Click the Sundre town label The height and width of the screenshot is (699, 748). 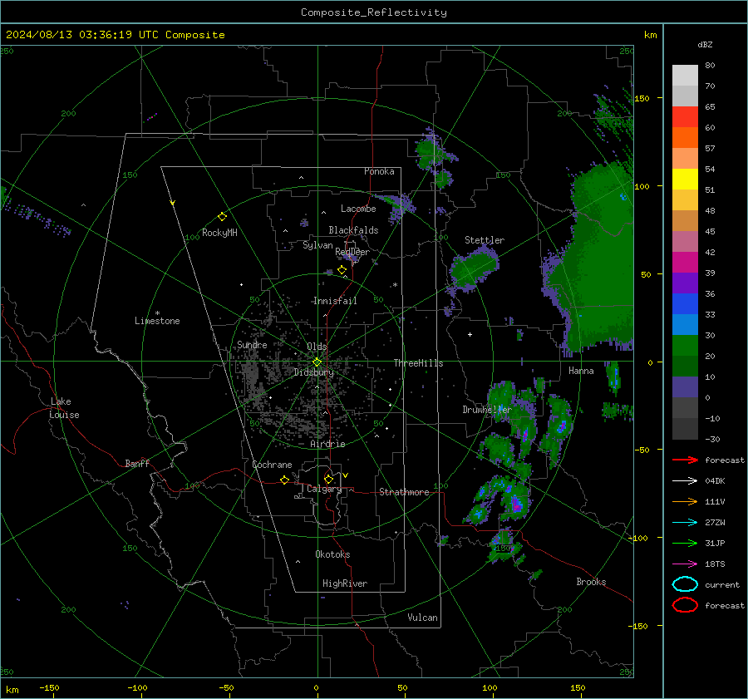[252, 345]
